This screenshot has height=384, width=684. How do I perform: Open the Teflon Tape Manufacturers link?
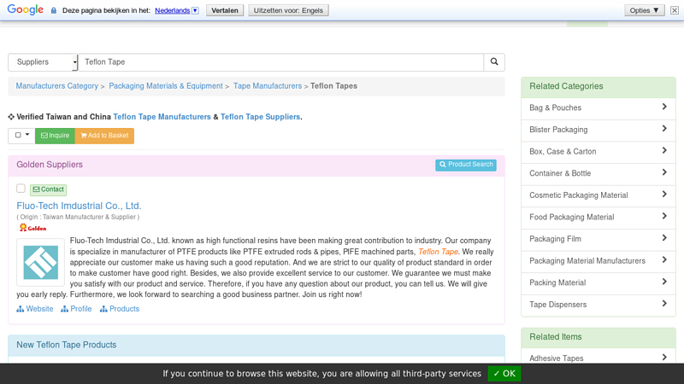coord(162,117)
